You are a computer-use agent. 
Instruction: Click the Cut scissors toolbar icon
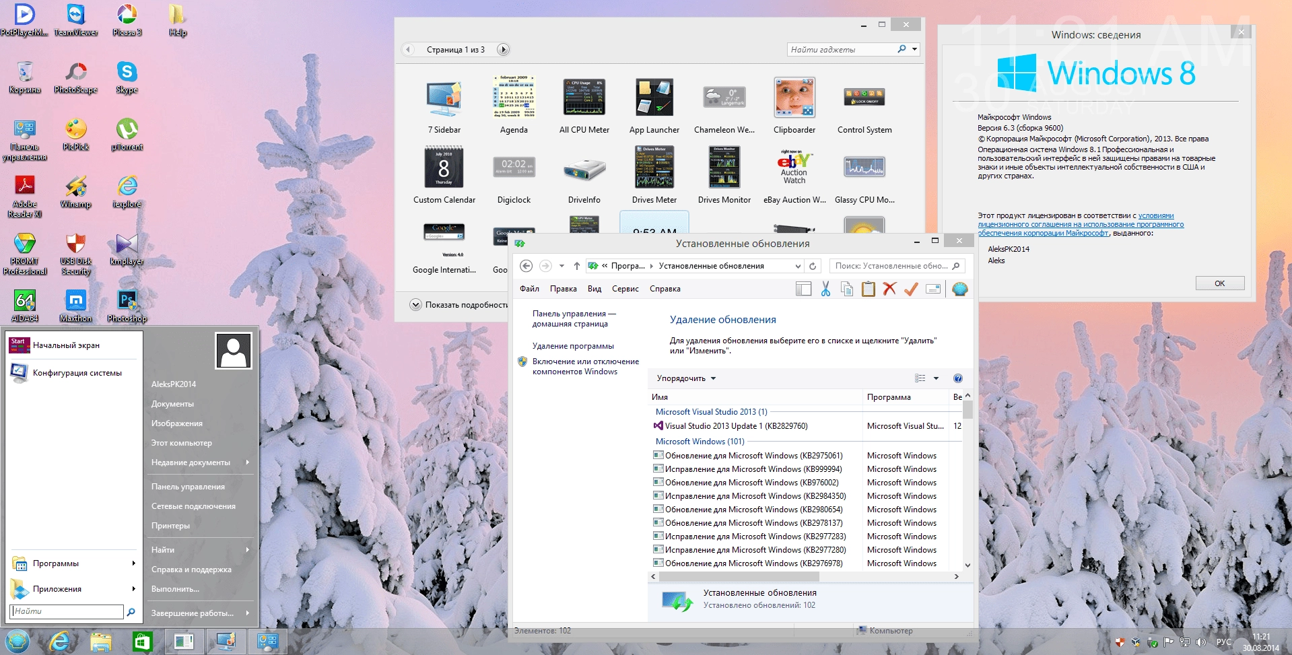[x=825, y=289]
